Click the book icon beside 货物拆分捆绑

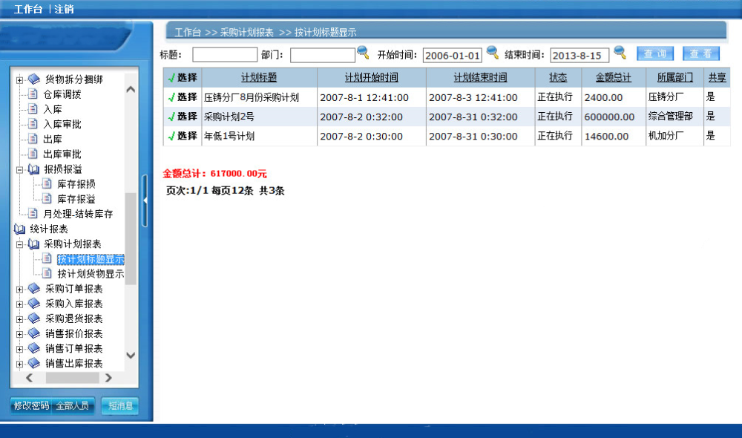click(33, 79)
